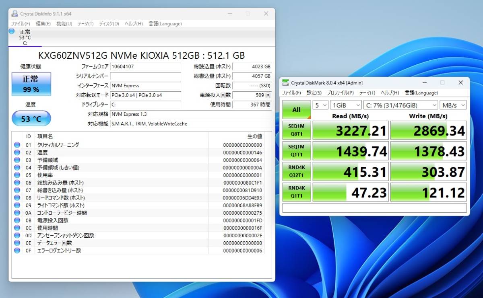Screen dimensions: 483x298
Task: Click status orb for ID 02 temperature row
Action: coord(17,152)
